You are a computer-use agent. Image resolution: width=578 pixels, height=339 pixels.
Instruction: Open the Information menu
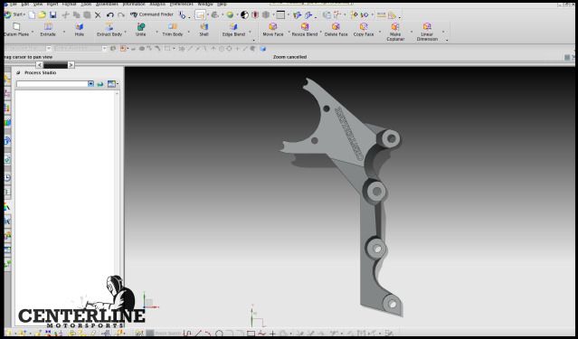pyautogui.click(x=133, y=4)
